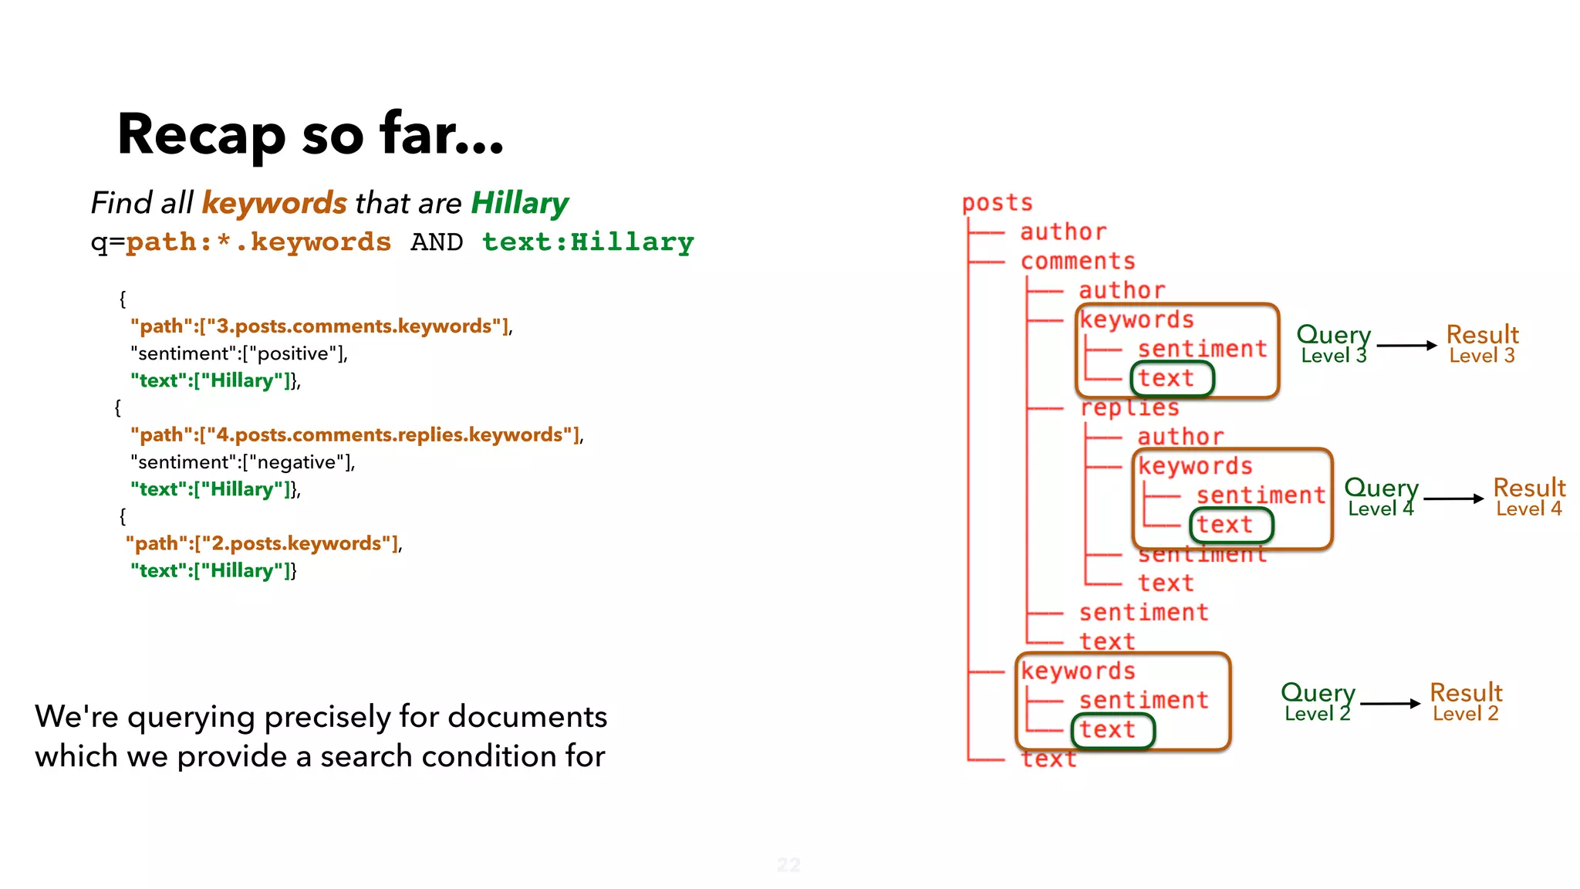The height and width of the screenshot is (889, 1580).
Task: Click the bottom caption about querying precisely
Action: [x=320, y=736]
